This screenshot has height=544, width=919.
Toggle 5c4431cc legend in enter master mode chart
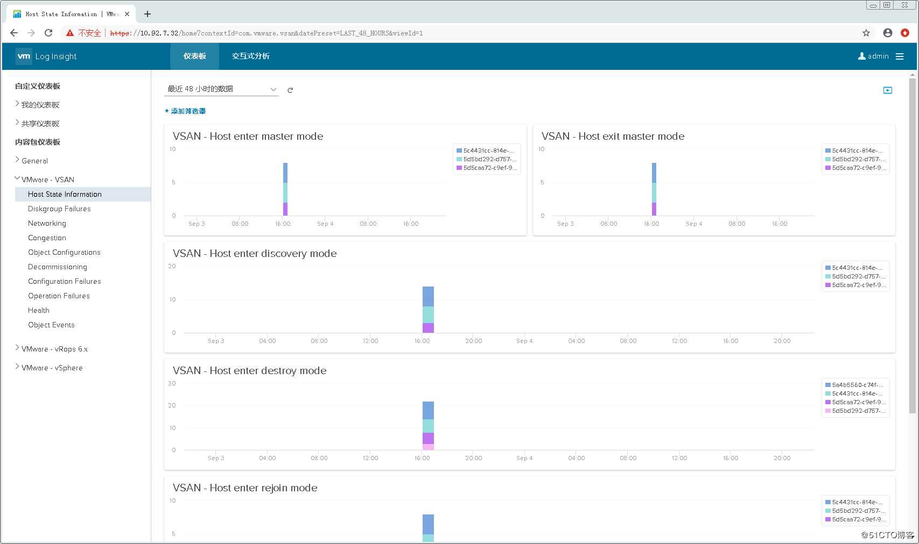click(485, 151)
